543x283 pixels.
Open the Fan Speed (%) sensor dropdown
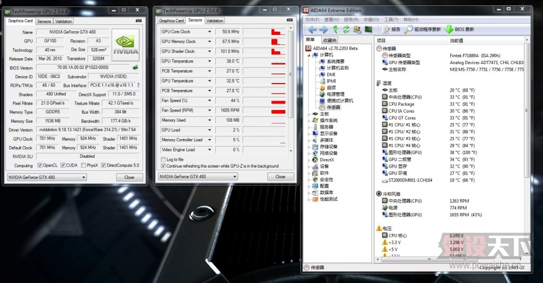click(209, 101)
